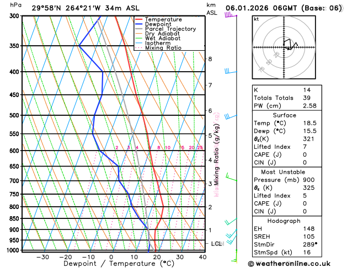347x268 pixels.
Task: Click the 1000 hPa pressure axis label
Action: [x=14, y=250]
